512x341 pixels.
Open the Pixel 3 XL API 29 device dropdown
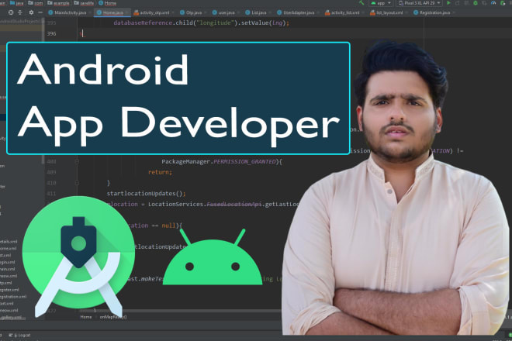[420, 3]
